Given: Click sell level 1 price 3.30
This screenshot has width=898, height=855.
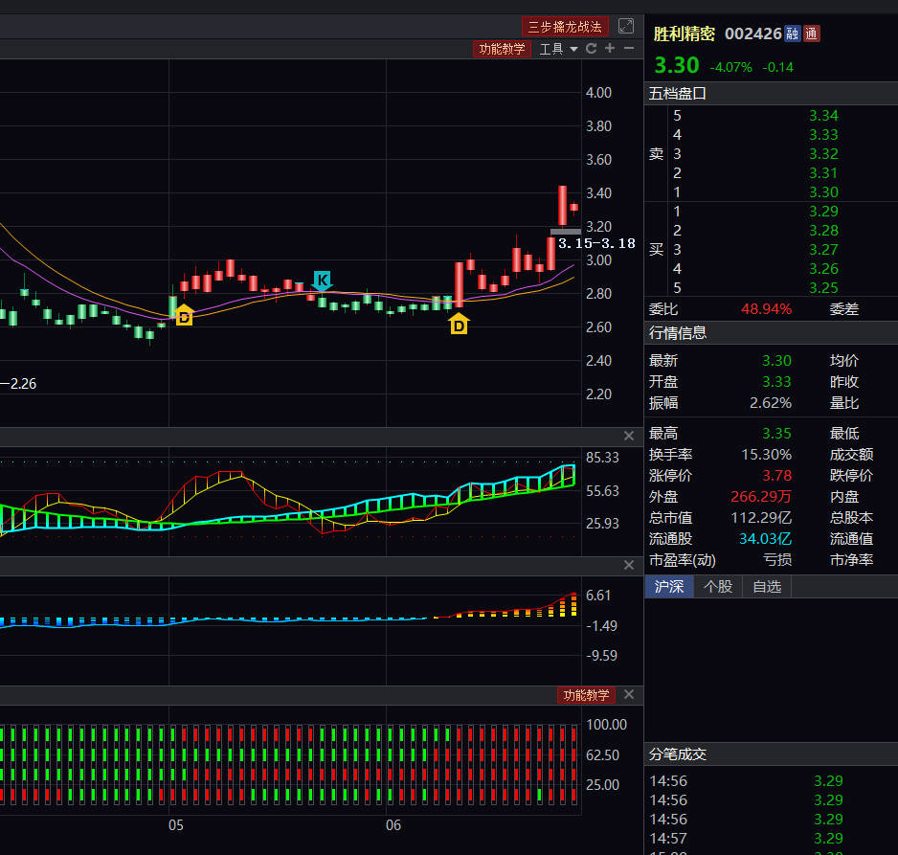Looking at the screenshot, I should pyautogui.click(x=823, y=191).
